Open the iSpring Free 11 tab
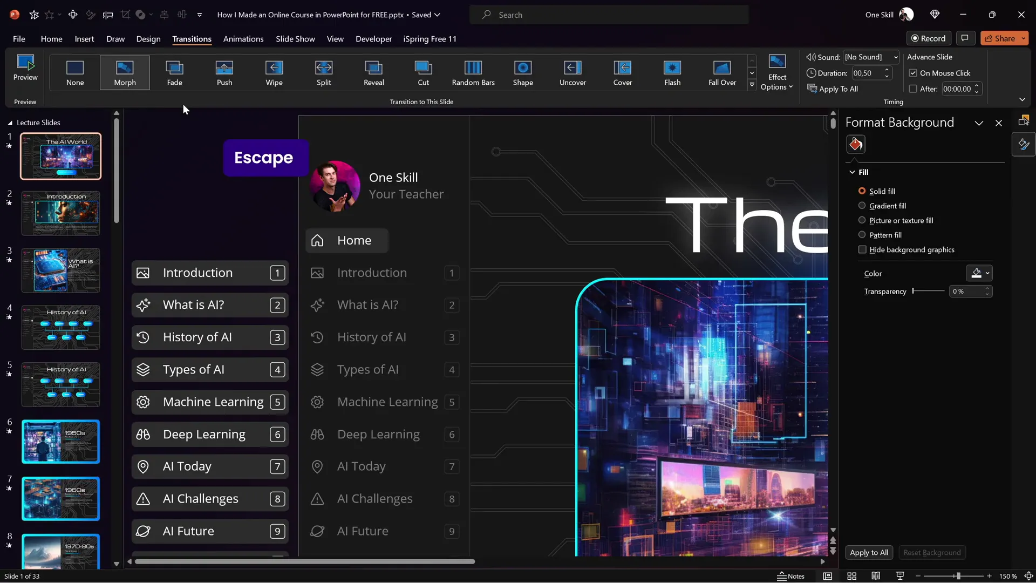 430,39
